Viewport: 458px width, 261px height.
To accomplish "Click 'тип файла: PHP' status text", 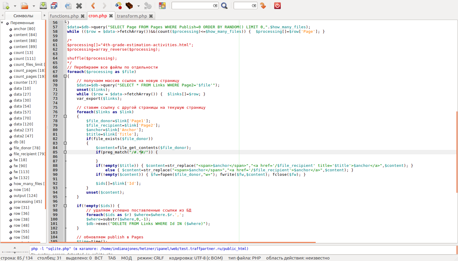I will pyautogui.click(x=244, y=258).
